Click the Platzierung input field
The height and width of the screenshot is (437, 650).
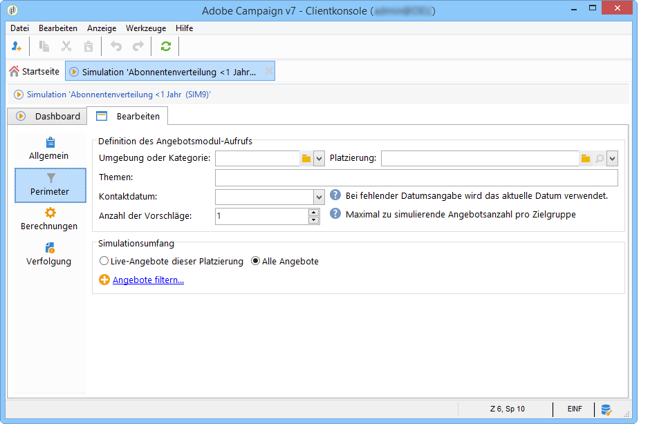pos(480,158)
